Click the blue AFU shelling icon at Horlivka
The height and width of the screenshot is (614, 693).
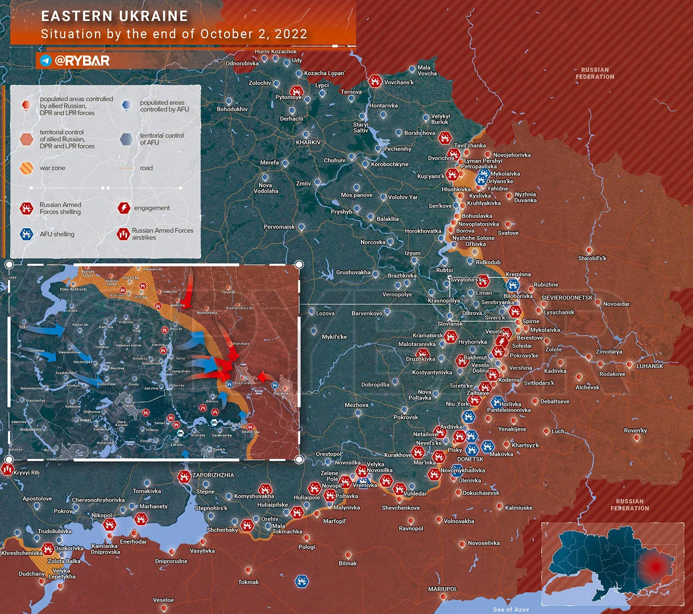pyautogui.click(x=497, y=402)
